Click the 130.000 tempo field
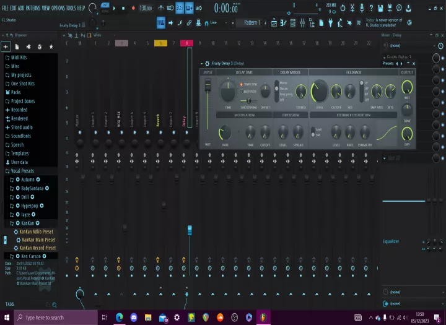The width and height of the screenshot is (446, 325). tap(146, 8)
